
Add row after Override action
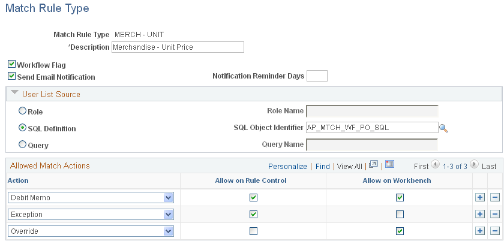click(480, 231)
